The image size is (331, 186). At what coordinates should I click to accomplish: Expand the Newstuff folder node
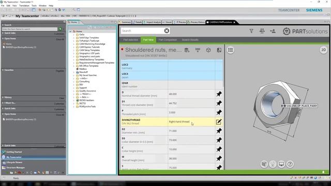click(74, 72)
